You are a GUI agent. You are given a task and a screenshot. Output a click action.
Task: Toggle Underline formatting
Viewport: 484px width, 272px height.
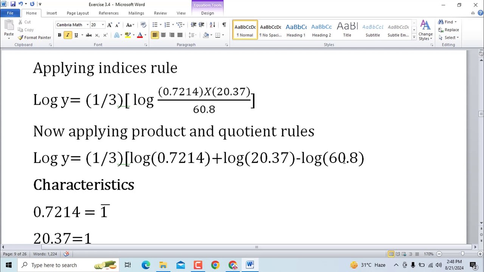[x=76, y=35]
